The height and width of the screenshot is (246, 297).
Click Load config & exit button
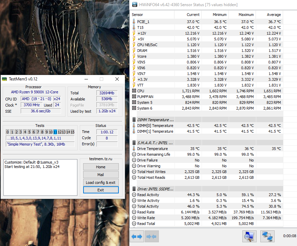[101, 183]
